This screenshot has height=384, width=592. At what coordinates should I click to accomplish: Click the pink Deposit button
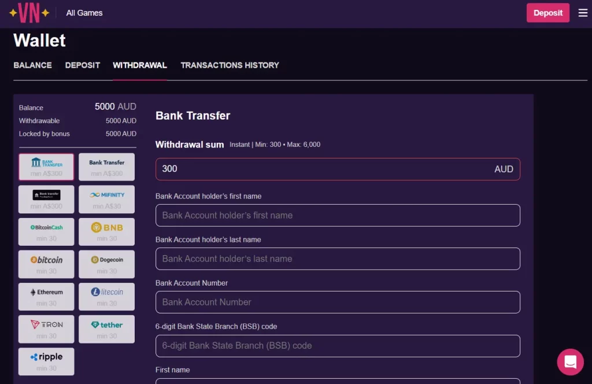(547, 12)
